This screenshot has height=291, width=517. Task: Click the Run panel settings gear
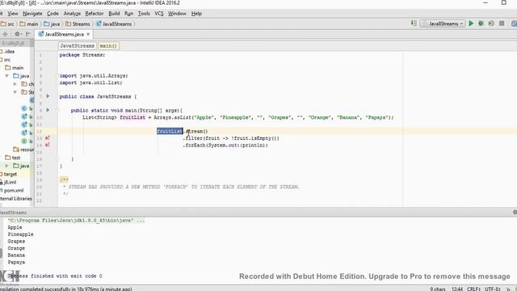[515, 213]
